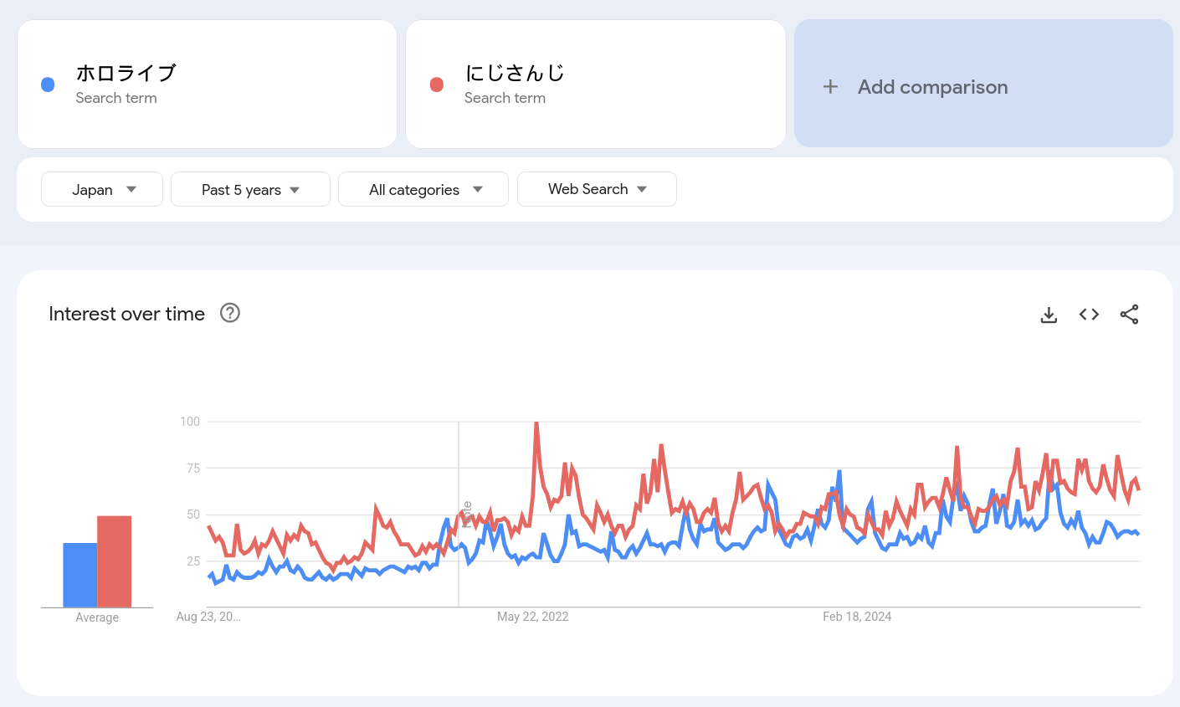Open embed code for the chart

coord(1089,315)
